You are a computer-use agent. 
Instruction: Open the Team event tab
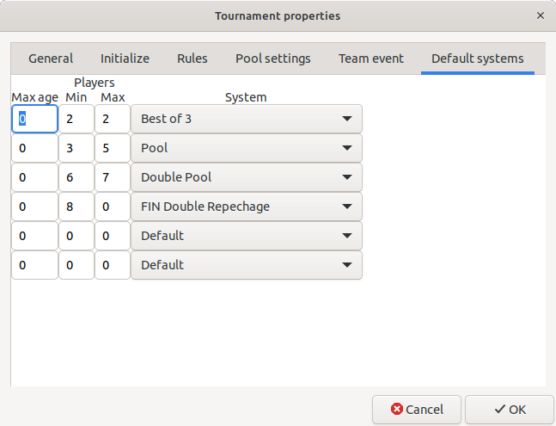pyautogui.click(x=370, y=59)
